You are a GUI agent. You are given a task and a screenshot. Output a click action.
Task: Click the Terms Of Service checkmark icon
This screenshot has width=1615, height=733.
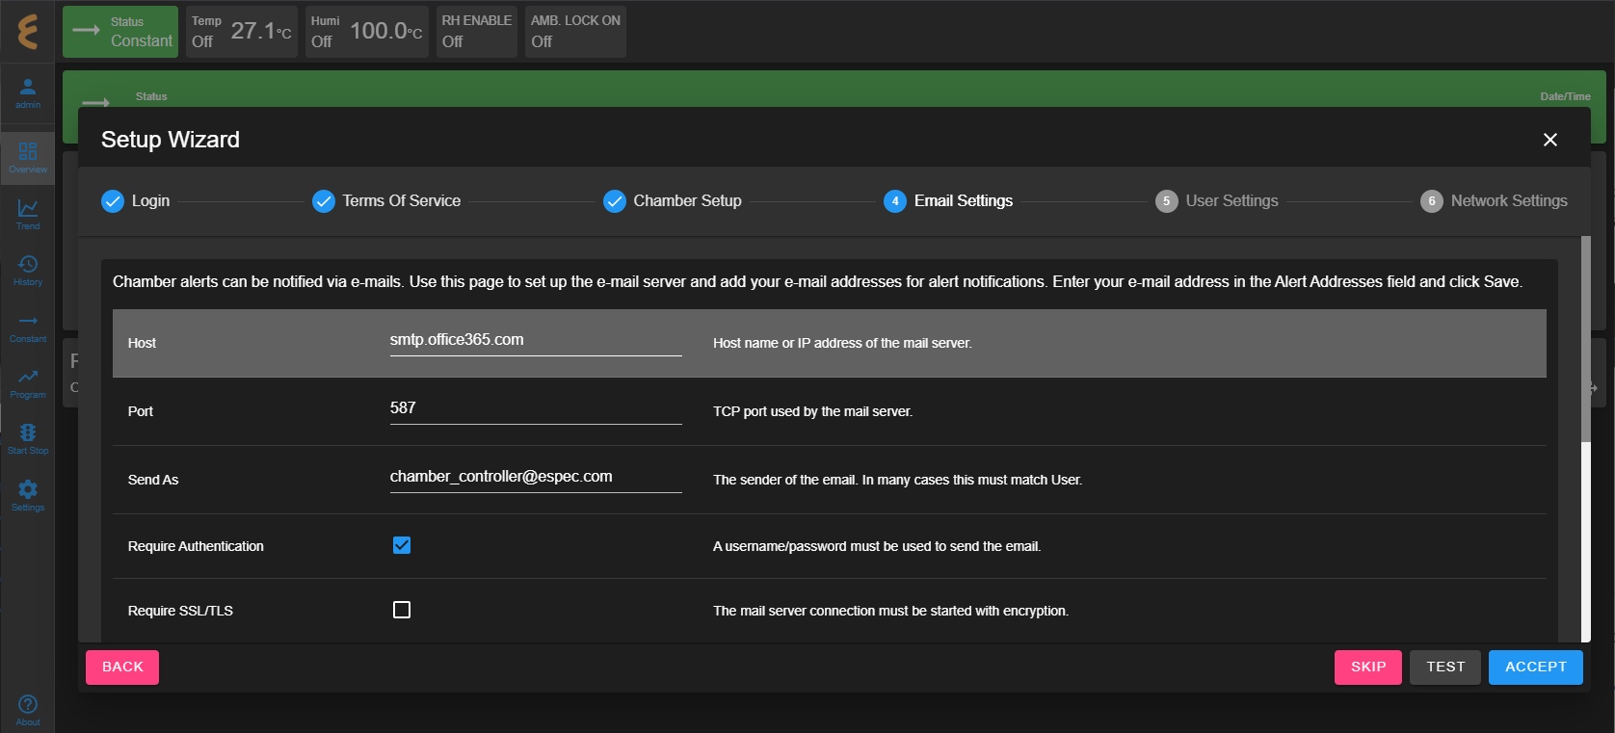(324, 201)
